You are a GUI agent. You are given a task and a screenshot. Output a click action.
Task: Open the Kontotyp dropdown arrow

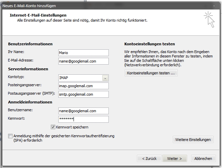[105, 78]
